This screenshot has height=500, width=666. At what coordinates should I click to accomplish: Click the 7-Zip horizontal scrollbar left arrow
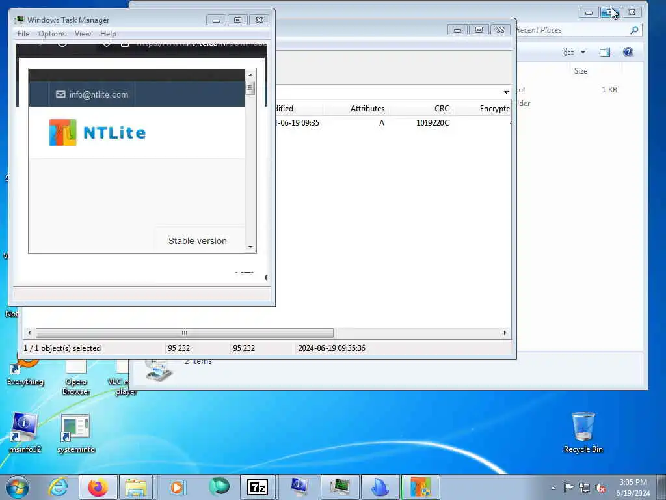pos(29,333)
